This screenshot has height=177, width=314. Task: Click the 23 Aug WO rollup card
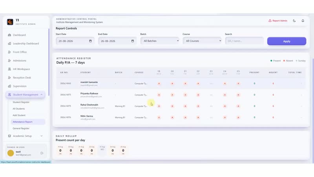tap(102, 150)
